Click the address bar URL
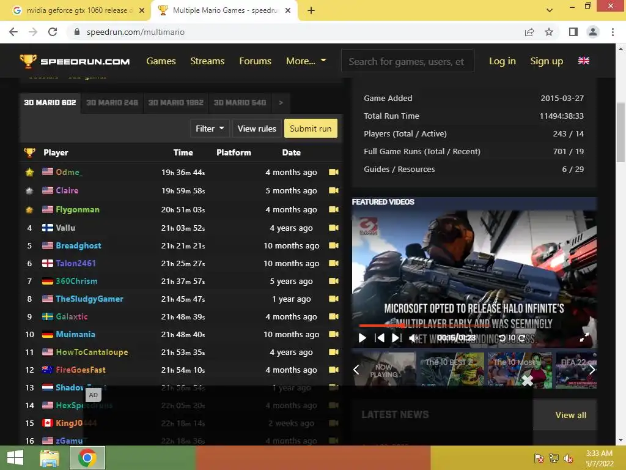Screen dimensions: 626x470 coord(135,32)
